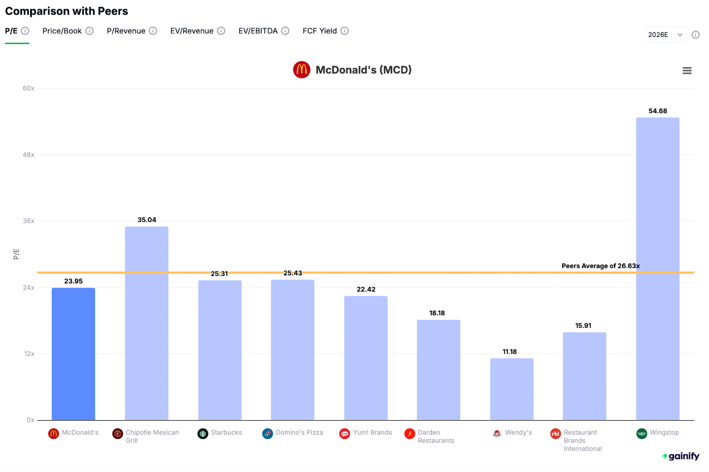This screenshot has height=472, width=709.
Task: Click the 35.04 value label
Action: (147, 220)
